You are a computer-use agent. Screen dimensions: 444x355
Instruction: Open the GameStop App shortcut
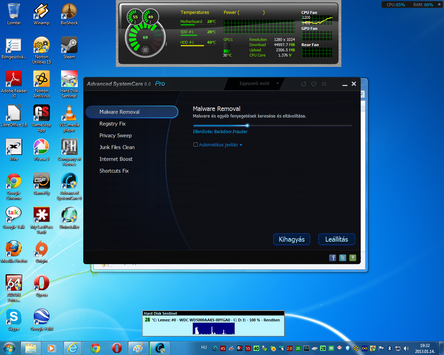(41, 119)
